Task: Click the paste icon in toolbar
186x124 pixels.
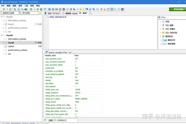Action: 19,9
